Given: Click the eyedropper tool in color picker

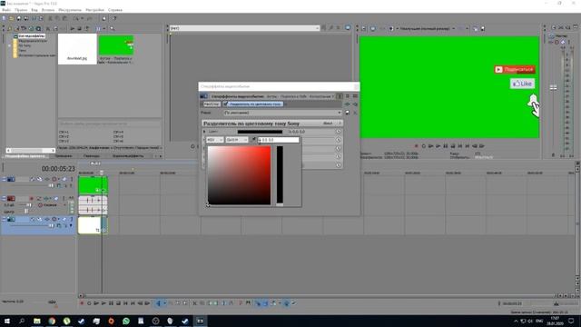Looking at the screenshot, I should pyautogui.click(x=253, y=140).
